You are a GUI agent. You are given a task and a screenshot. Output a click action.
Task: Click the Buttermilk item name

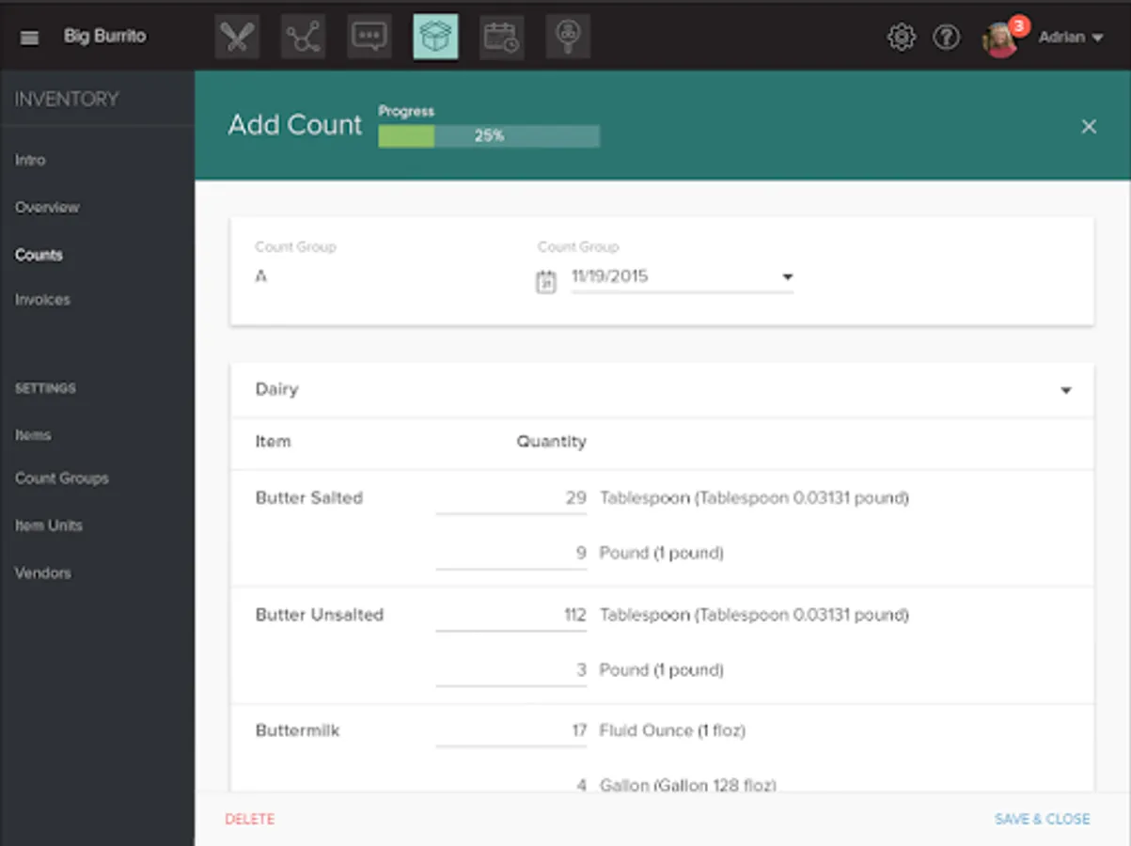point(298,730)
